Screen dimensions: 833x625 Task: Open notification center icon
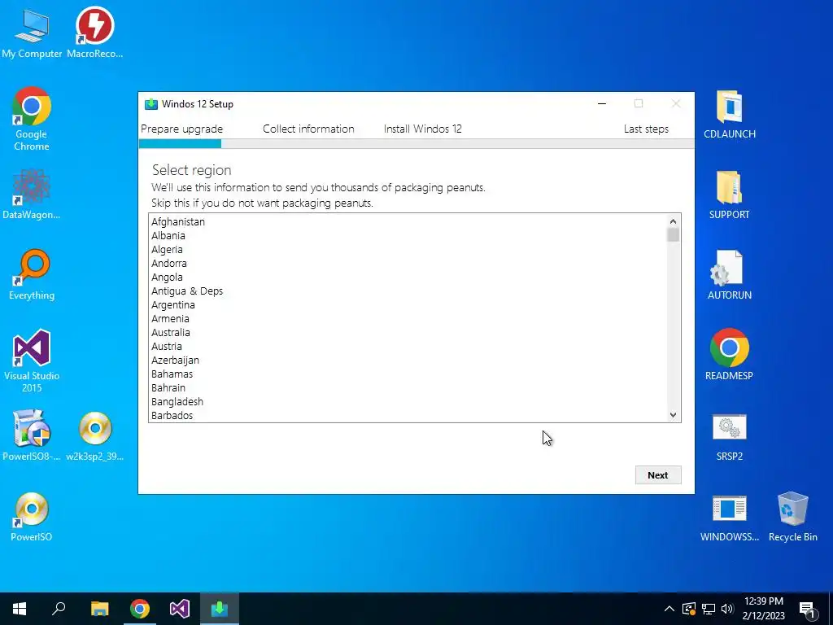click(807, 610)
